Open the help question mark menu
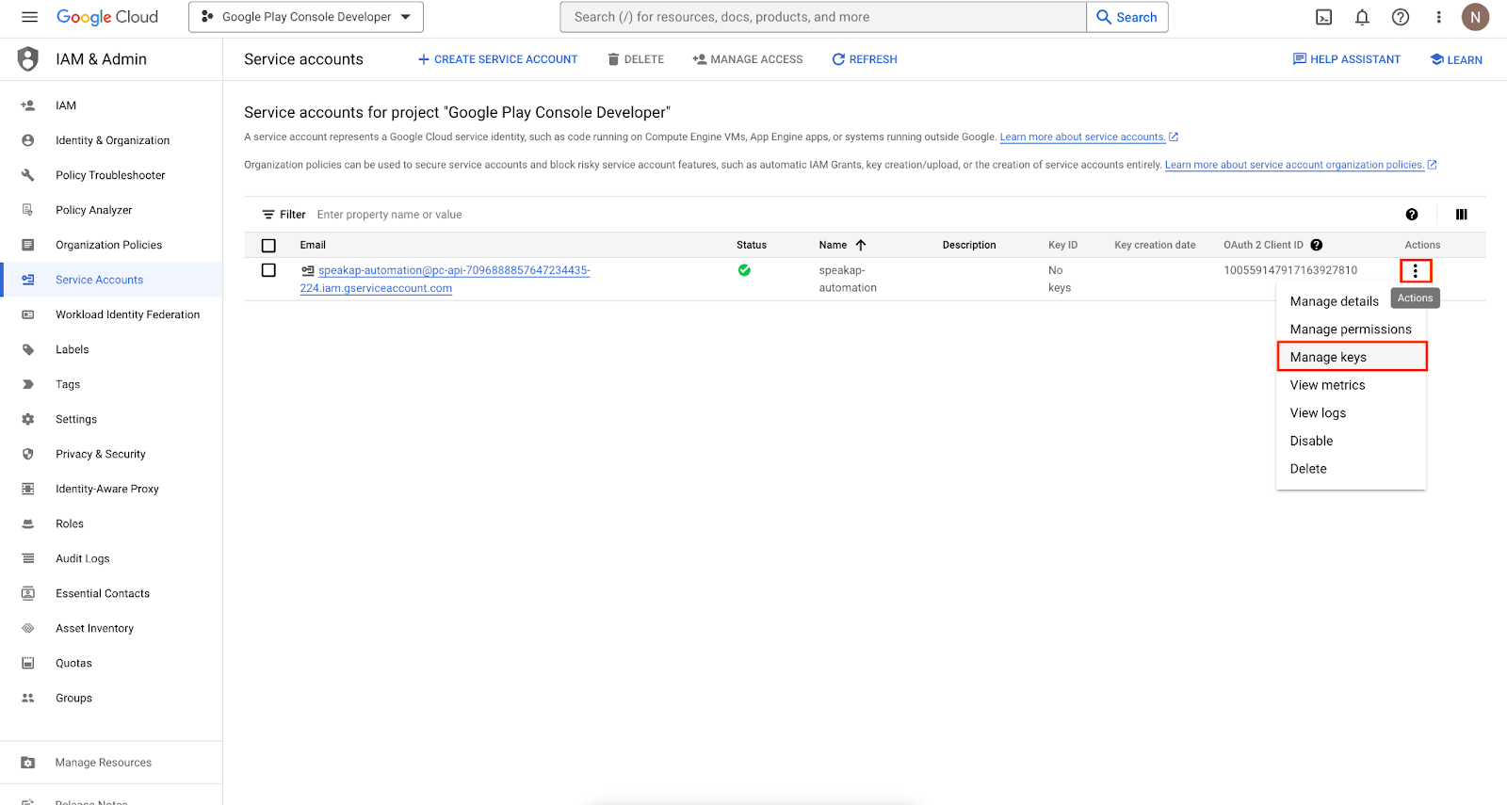The width and height of the screenshot is (1507, 805). (x=1401, y=17)
